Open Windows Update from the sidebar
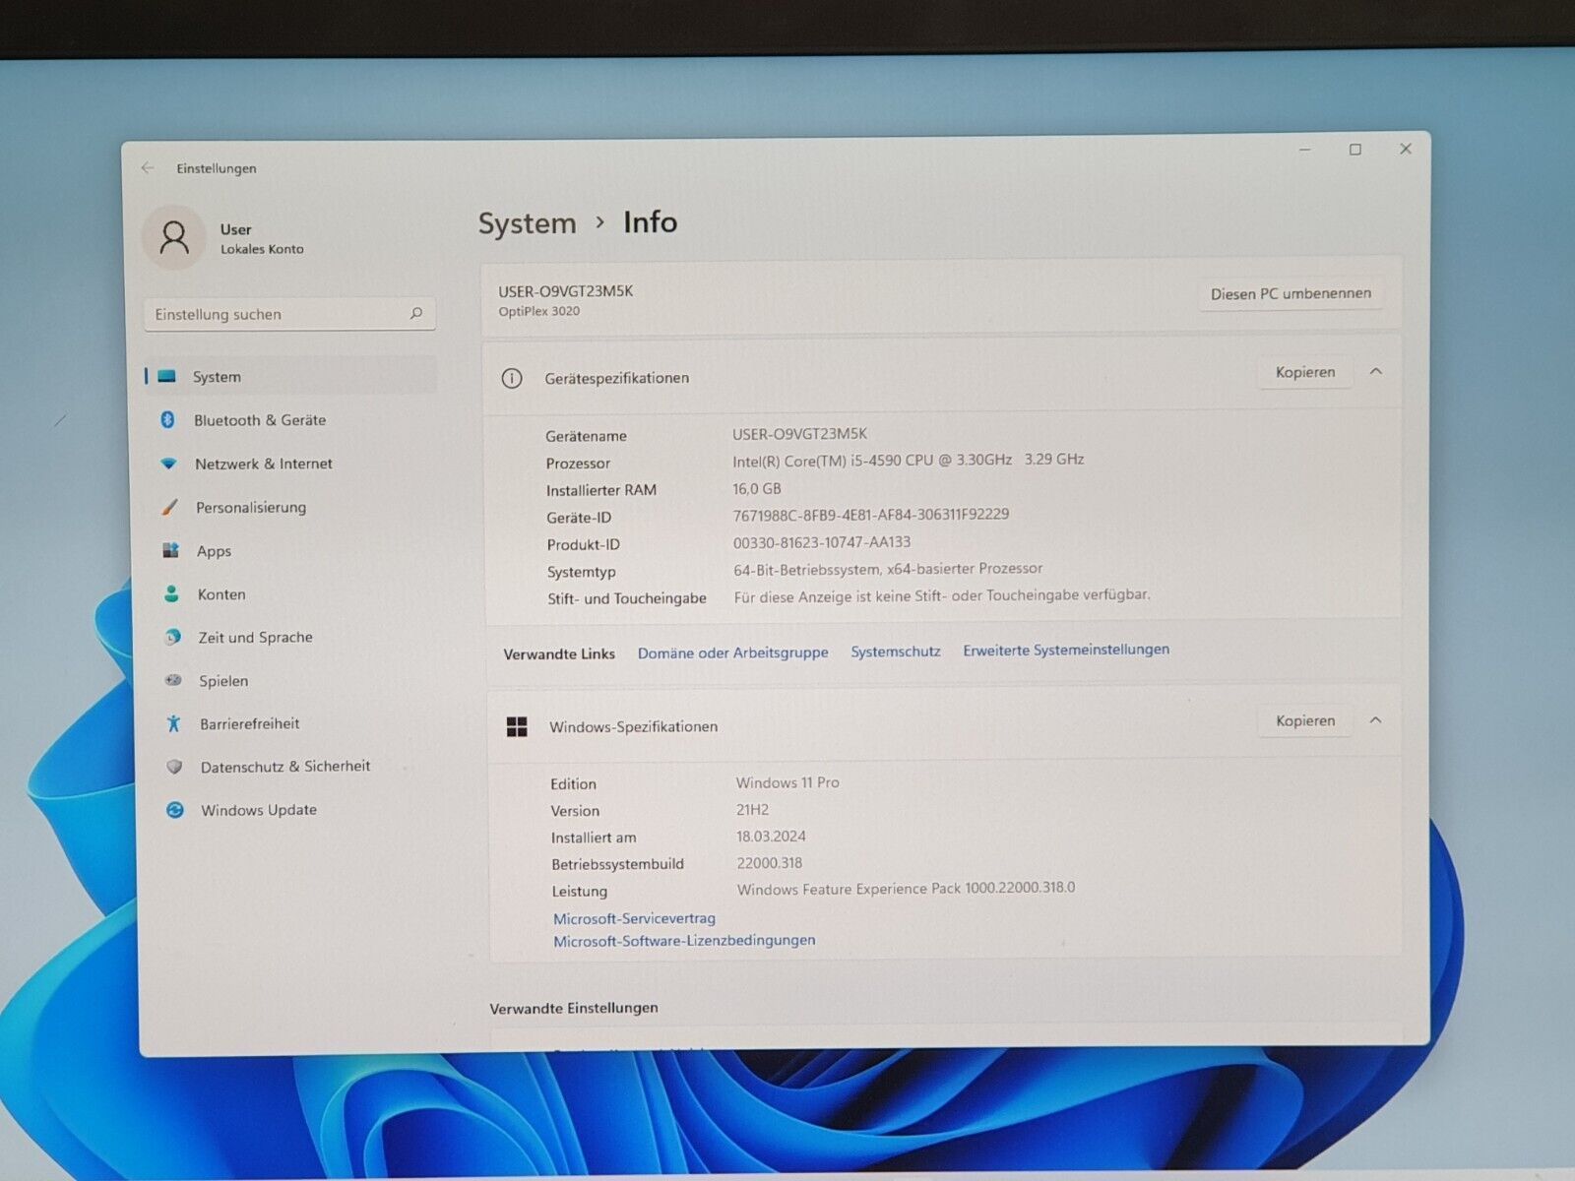1575x1181 pixels. (x=258, y=810)
